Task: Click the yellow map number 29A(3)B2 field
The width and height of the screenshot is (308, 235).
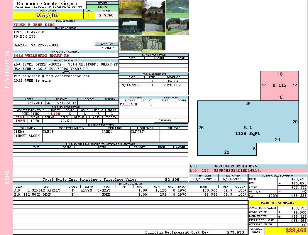Action: pyautogui.click(x=48, y=16)
